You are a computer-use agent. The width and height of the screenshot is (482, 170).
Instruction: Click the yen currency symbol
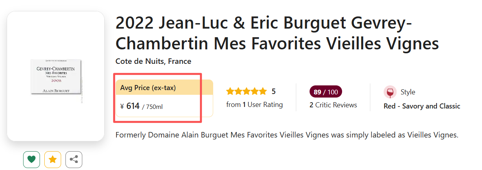click(122, 106)
